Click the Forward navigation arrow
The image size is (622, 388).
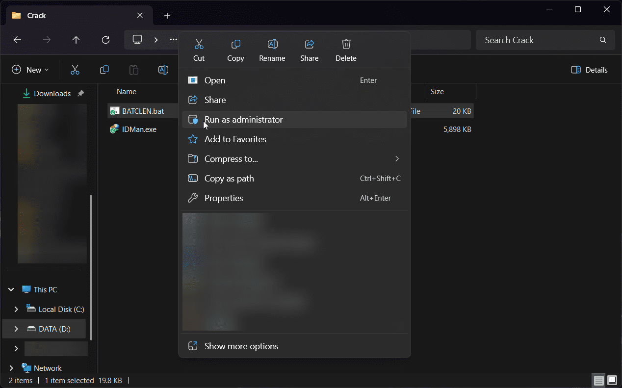pyautogui.click(x=47, y=40)
